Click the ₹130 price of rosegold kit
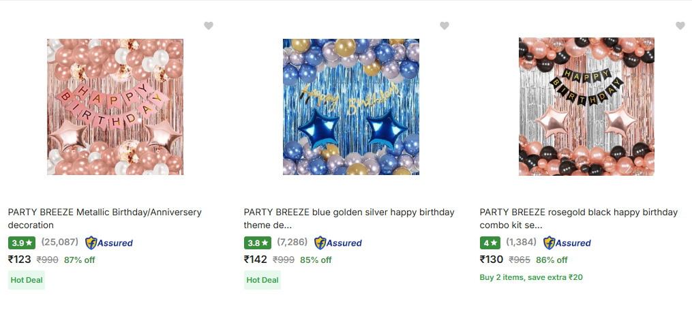The image size is (692, 312). point(492,260)
